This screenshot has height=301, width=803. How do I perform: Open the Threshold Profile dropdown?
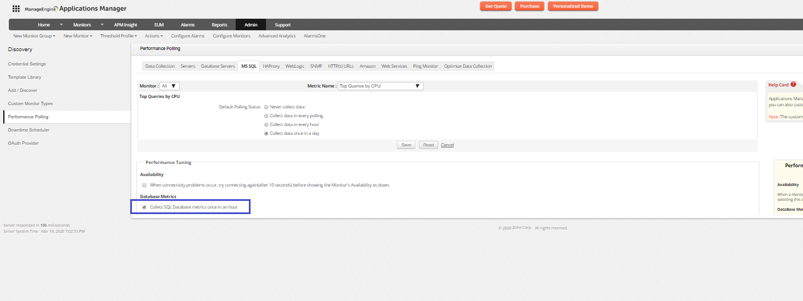(x=119, y=36)
